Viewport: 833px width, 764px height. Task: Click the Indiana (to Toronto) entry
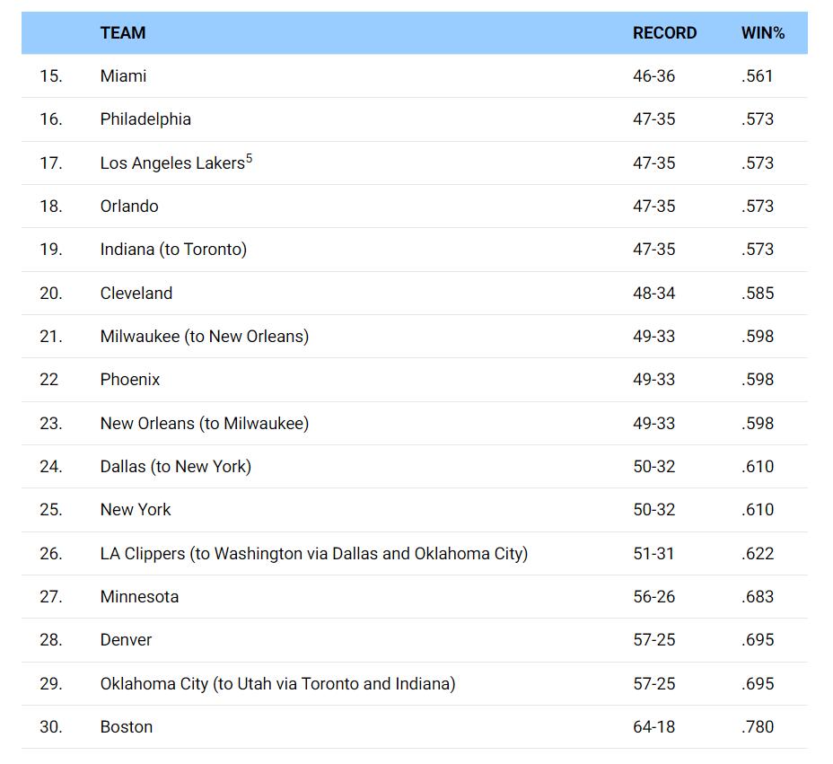(173, 250)
